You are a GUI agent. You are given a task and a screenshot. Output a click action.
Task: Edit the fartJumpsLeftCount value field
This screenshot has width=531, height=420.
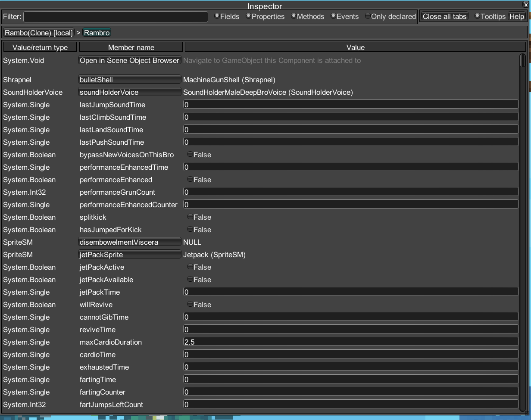[351, 404]
